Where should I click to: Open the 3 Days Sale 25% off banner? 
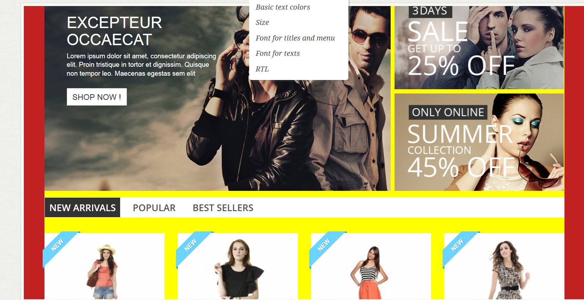[x=479, y=48]
